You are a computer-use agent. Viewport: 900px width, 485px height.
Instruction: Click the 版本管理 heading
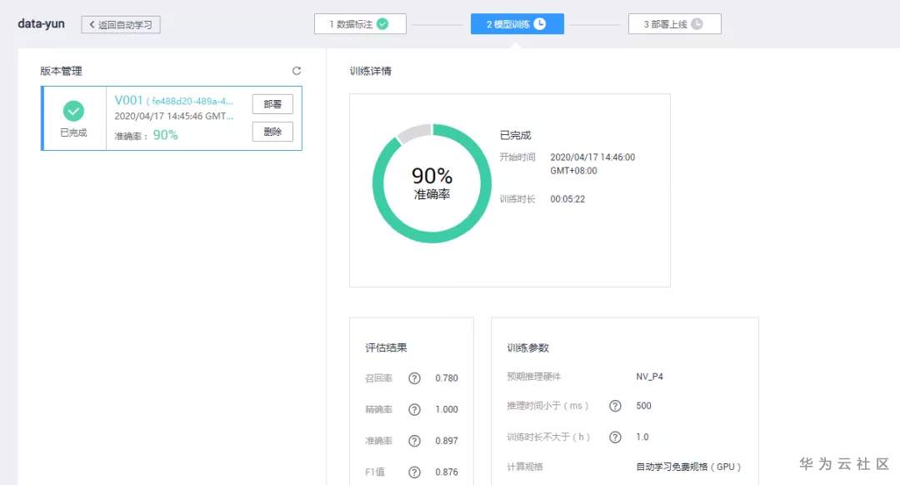[61, 71]
